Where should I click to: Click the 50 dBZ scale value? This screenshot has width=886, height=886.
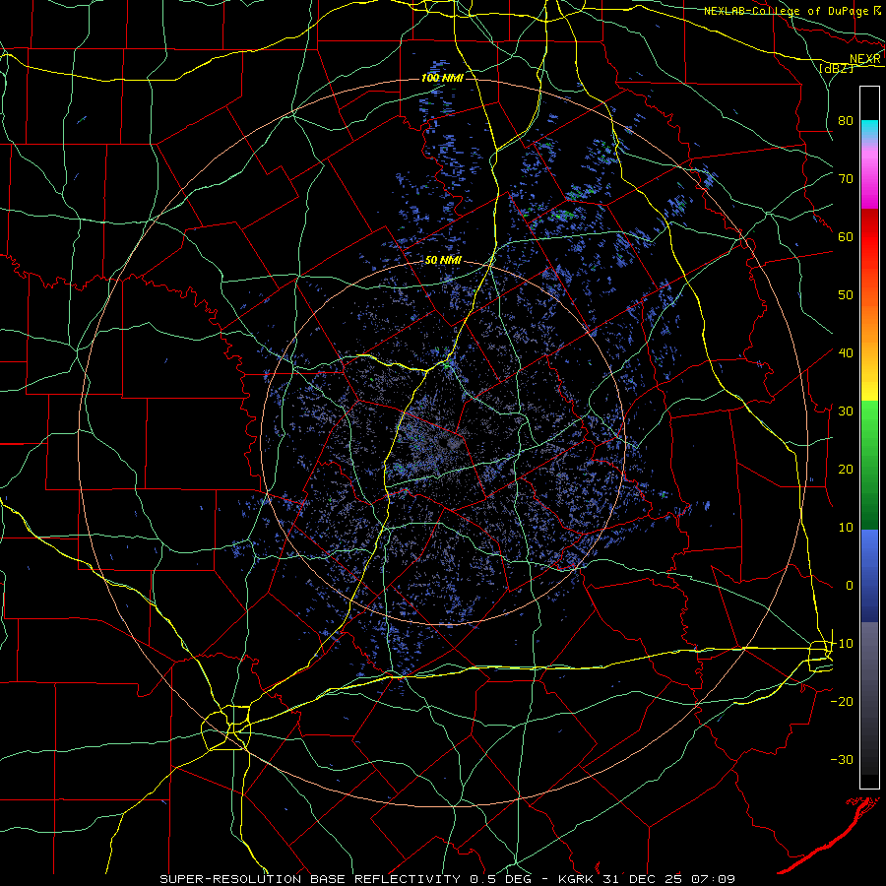pyautogui.click(x=846, y=295)
